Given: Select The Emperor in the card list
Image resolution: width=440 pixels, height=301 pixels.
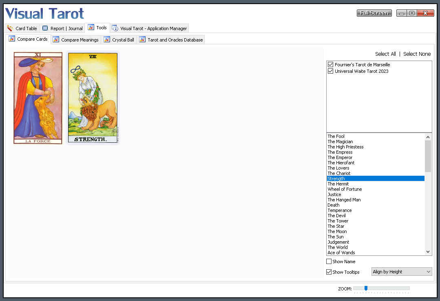Looking at the screenshot, I should tap(376, 157).
